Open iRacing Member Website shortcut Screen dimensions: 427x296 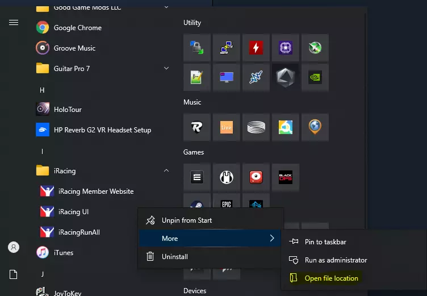coord(87,191)
